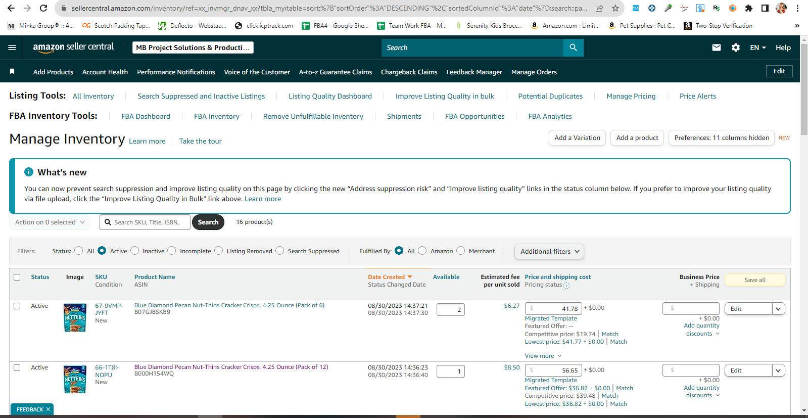
Task: Click the browser back arrow
Action: click(11, 8)
